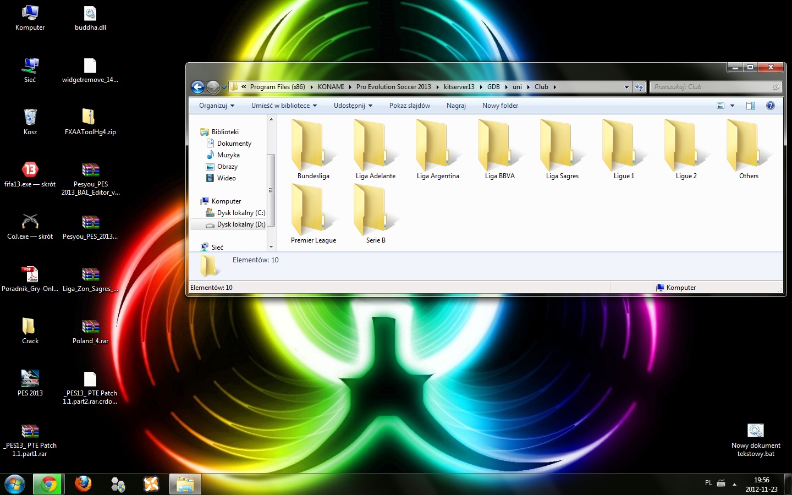The height and width of the screenshot is (495, 792).
Task: Open the Udostępnij dropdown menu
Action: point(353,106)
